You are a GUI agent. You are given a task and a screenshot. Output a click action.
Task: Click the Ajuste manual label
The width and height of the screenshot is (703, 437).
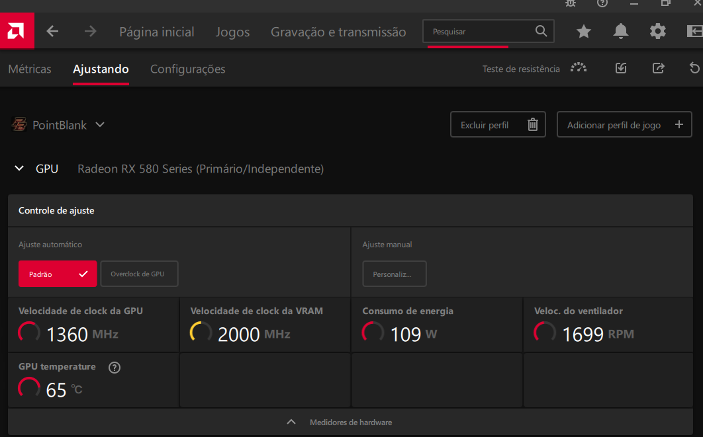[387, 245]
